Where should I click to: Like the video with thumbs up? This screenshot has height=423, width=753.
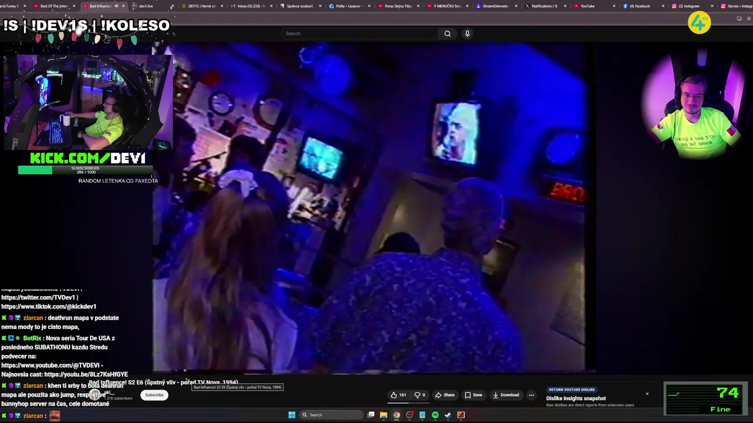click(398, 395)
